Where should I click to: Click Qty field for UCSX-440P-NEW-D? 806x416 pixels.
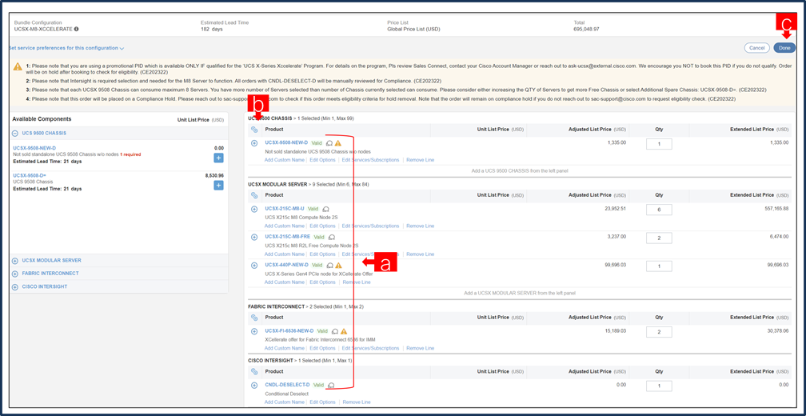(659, 266)
